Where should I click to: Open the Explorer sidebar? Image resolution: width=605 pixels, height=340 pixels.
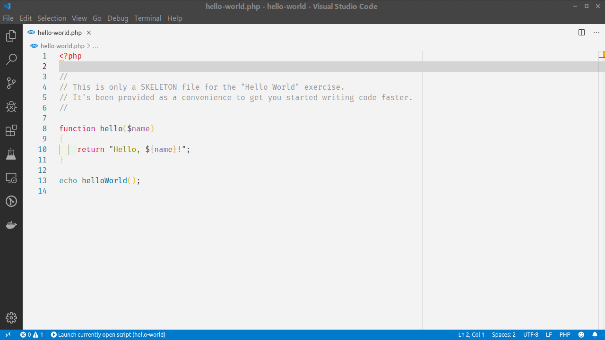11,35
